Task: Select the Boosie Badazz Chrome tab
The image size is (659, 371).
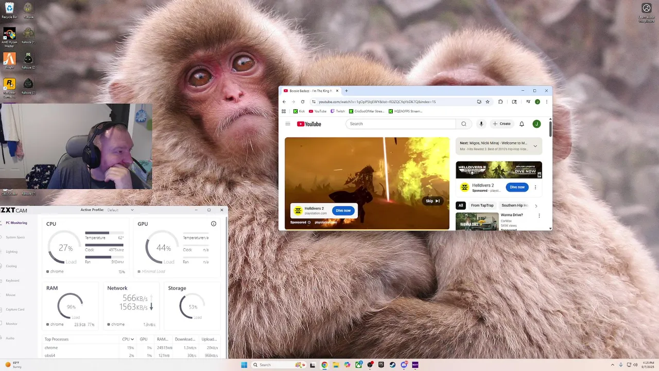Action: [310, 91]
